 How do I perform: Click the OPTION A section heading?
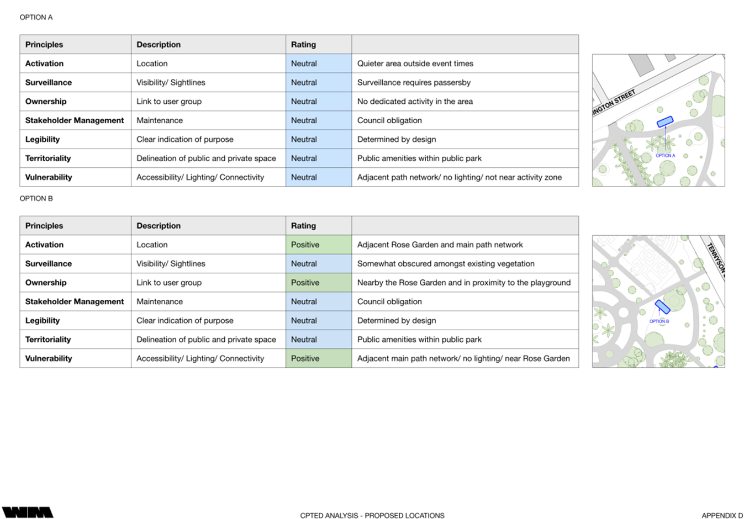(36, 17)
